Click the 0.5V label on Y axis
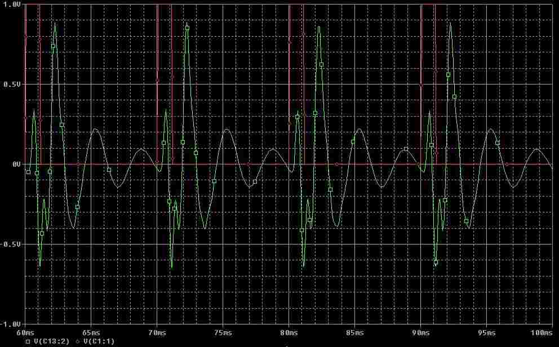This screenshot has height=347, width=559. 11,84
